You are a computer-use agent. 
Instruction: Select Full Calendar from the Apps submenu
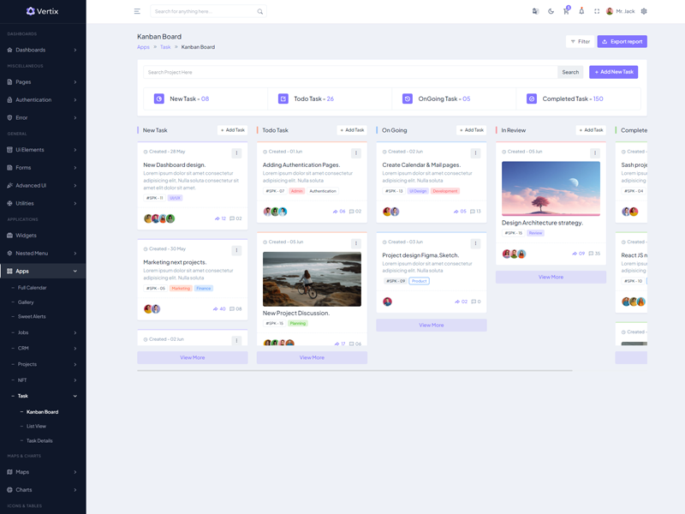click(x=33, y=288)
